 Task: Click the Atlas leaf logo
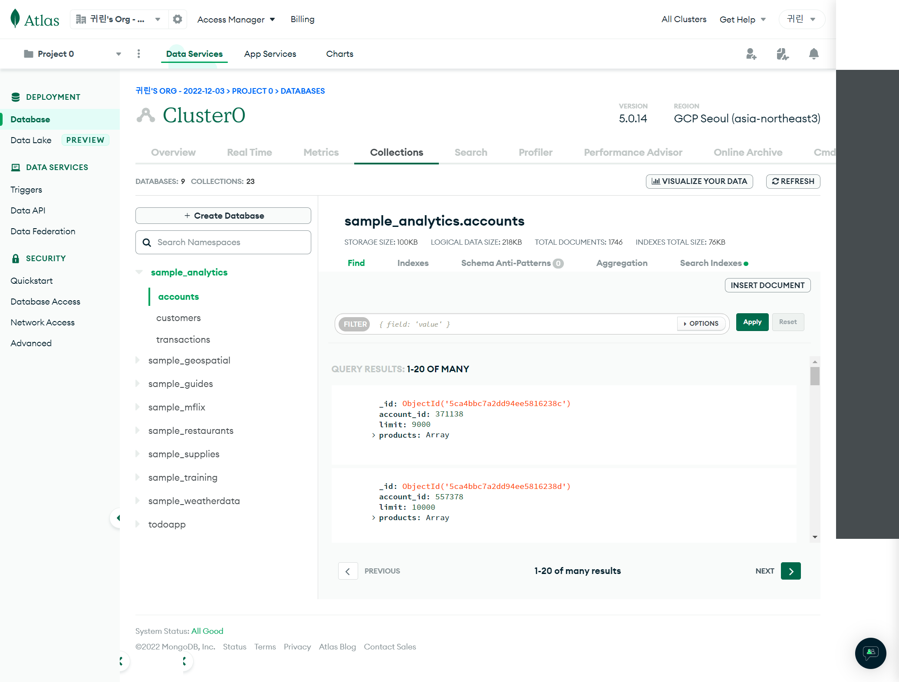15,19
